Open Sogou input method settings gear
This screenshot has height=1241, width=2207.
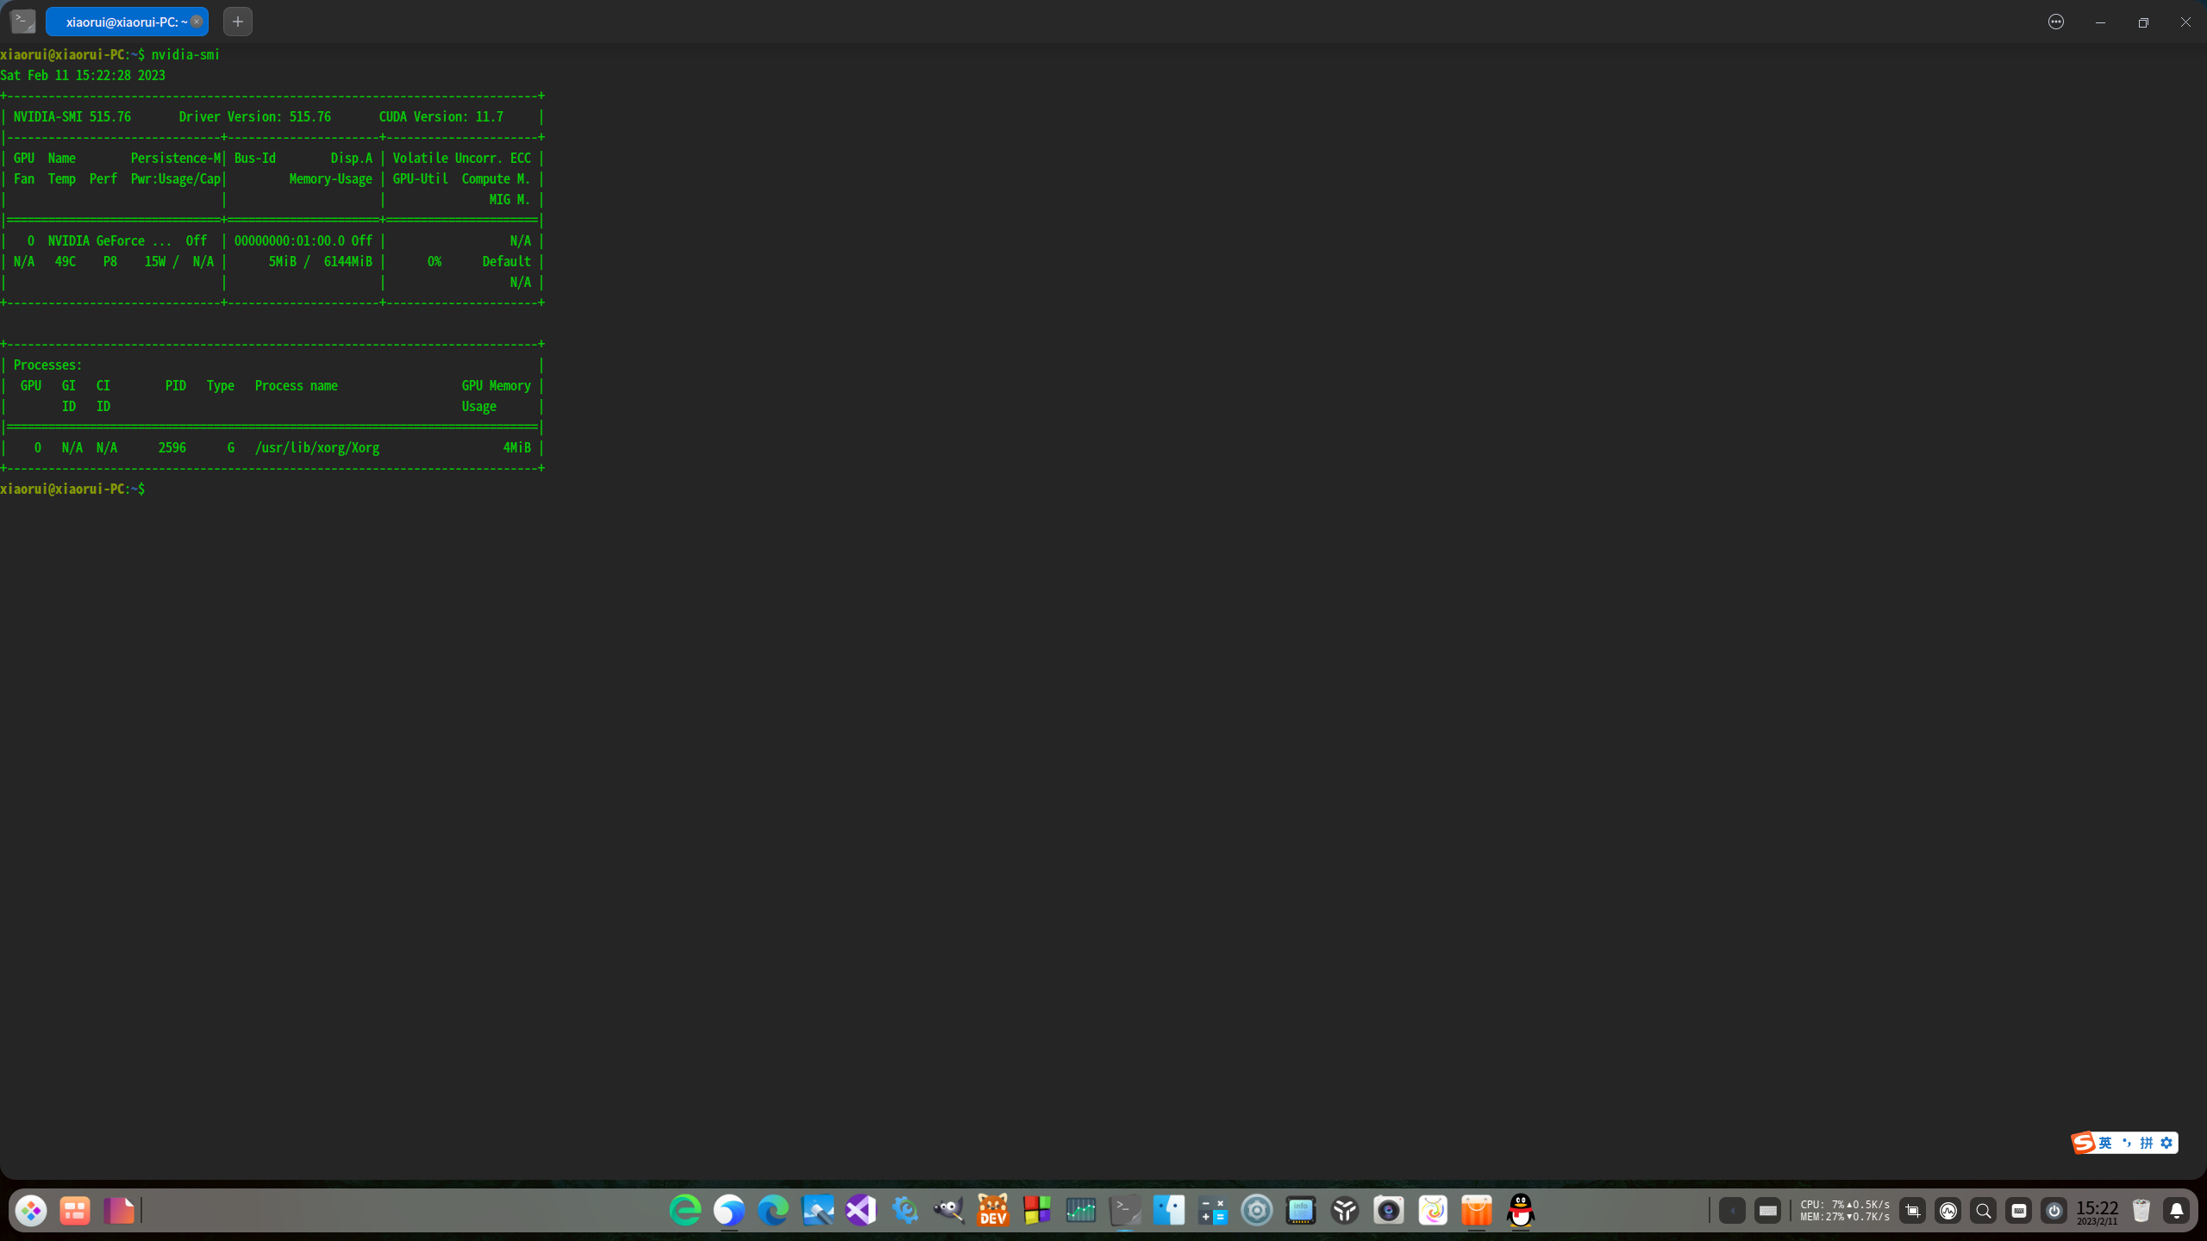pos(2166,1143)
